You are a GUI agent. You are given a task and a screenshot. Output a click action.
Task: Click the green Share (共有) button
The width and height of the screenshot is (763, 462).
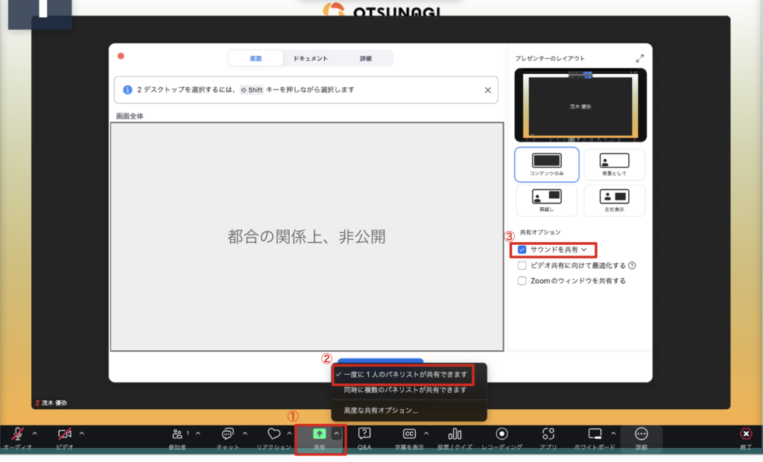point(319,434)
